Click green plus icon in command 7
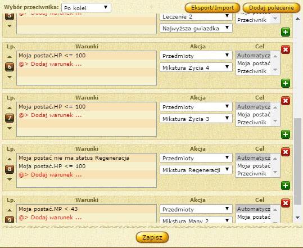The width and height of the screenshot is (303, 248). (x=286, y=134)
